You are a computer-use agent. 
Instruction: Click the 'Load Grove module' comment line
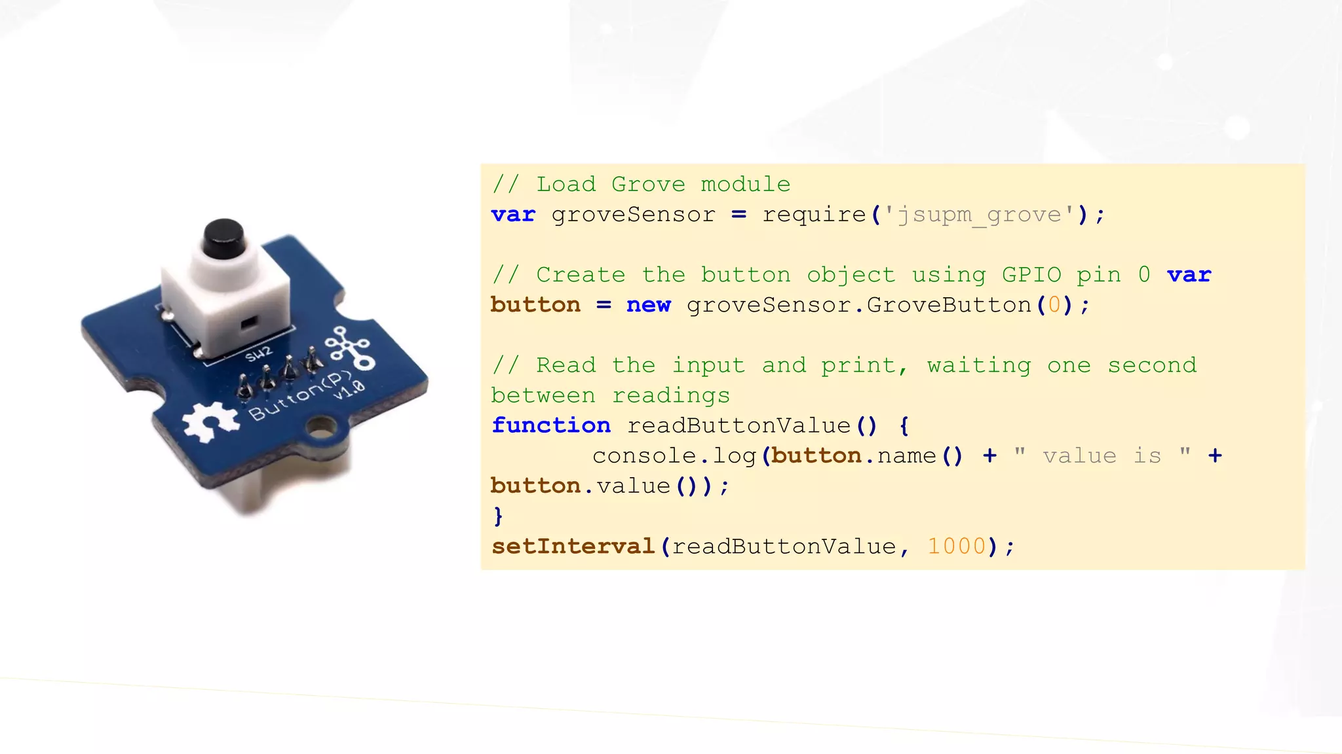pyautogui.click(x=641, y=184)
